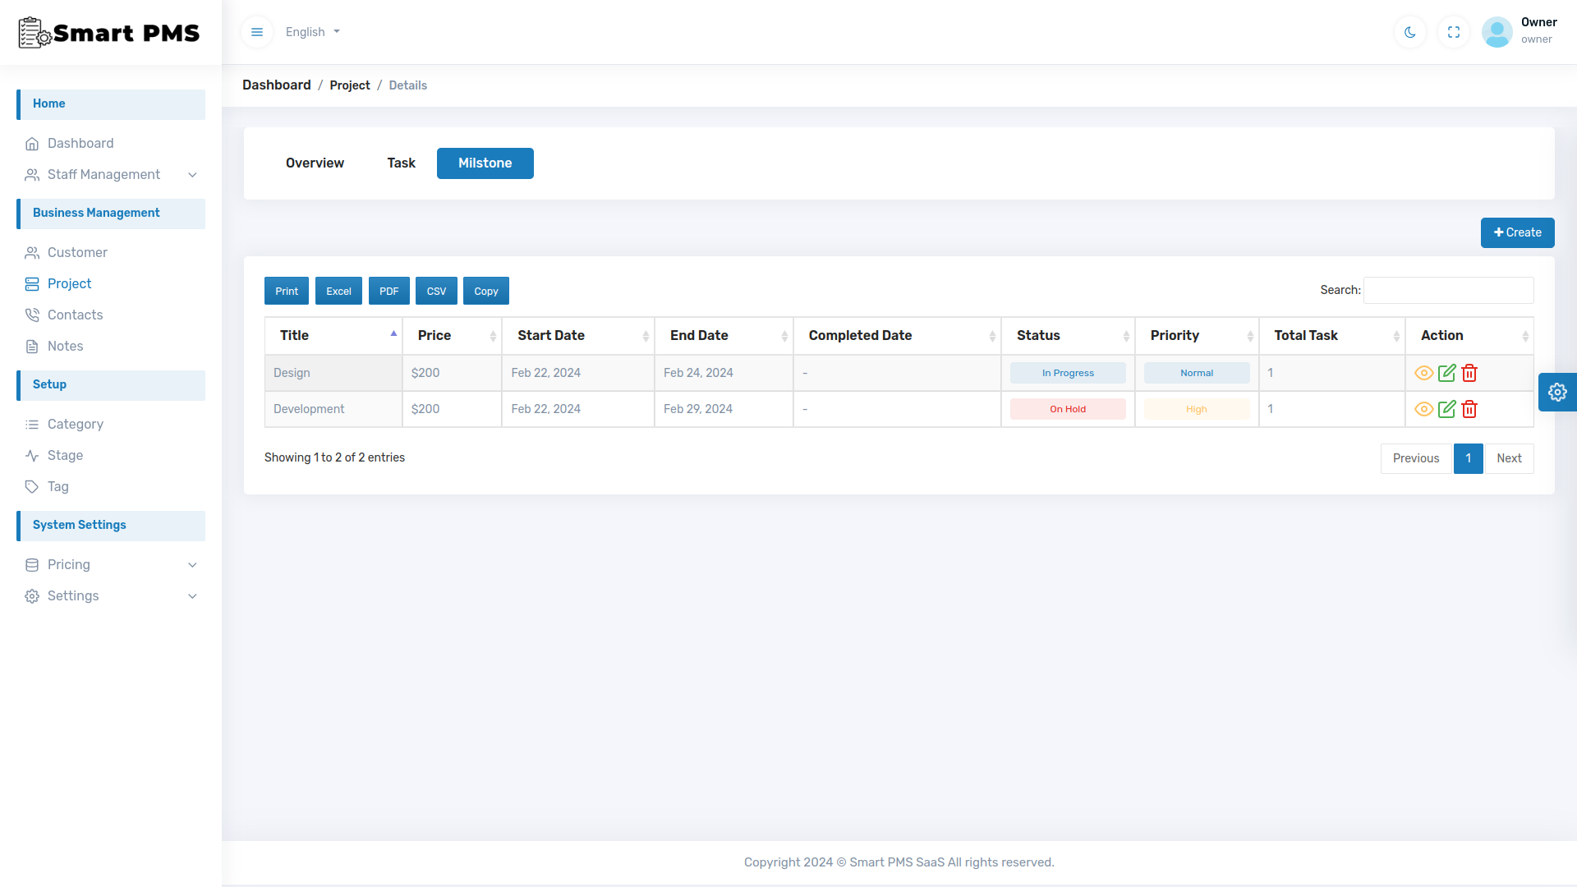The width and height of the screenshot is (1577, 887).
Task: Select the Stage setup icon
Action: [32, 455]
